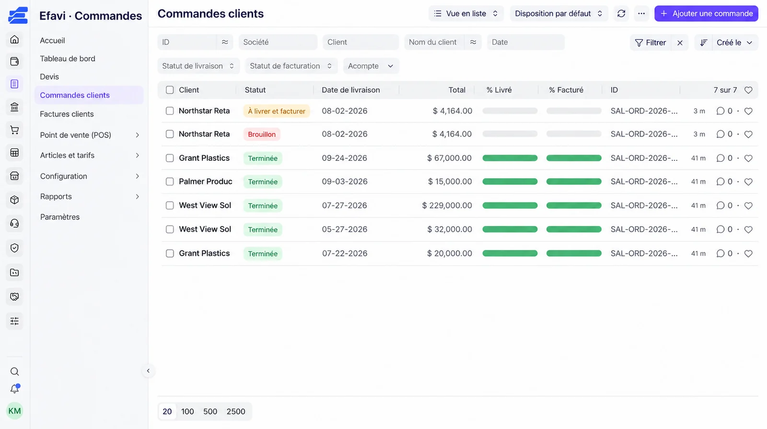
Task: Open the Acompte dropdown
Action: pos(371,66)
